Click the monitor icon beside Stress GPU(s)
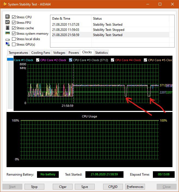Image resolution: width=179 pixels, height=192 pixels. coord(8,44)
